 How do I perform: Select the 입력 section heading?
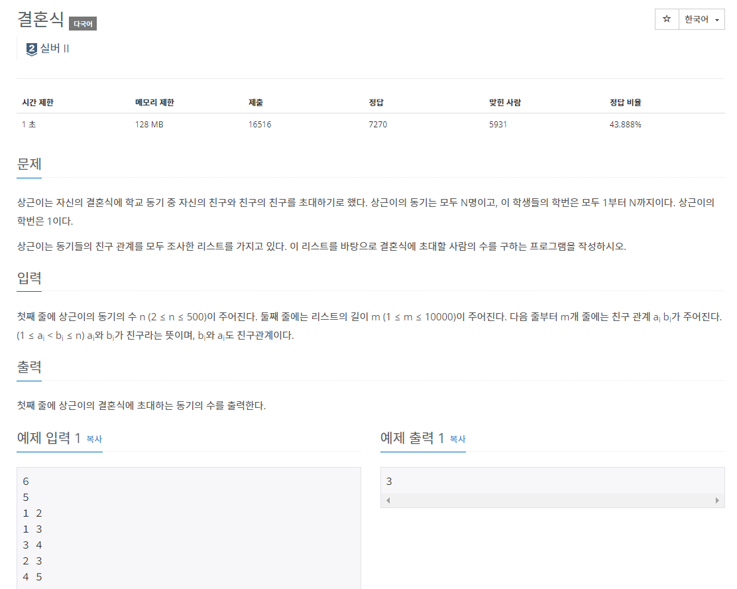point(30,279)
